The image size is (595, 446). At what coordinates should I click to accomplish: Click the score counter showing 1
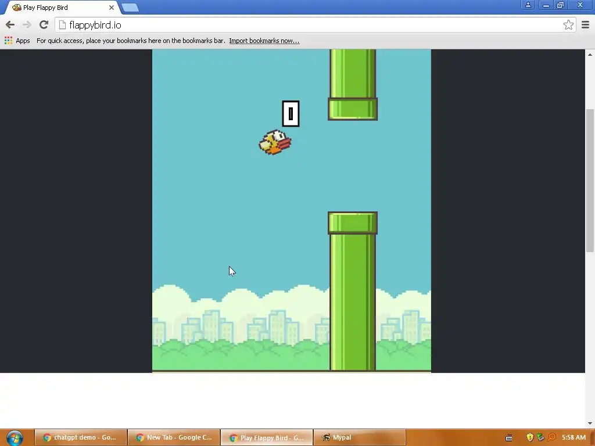click(x=291, y=113)
